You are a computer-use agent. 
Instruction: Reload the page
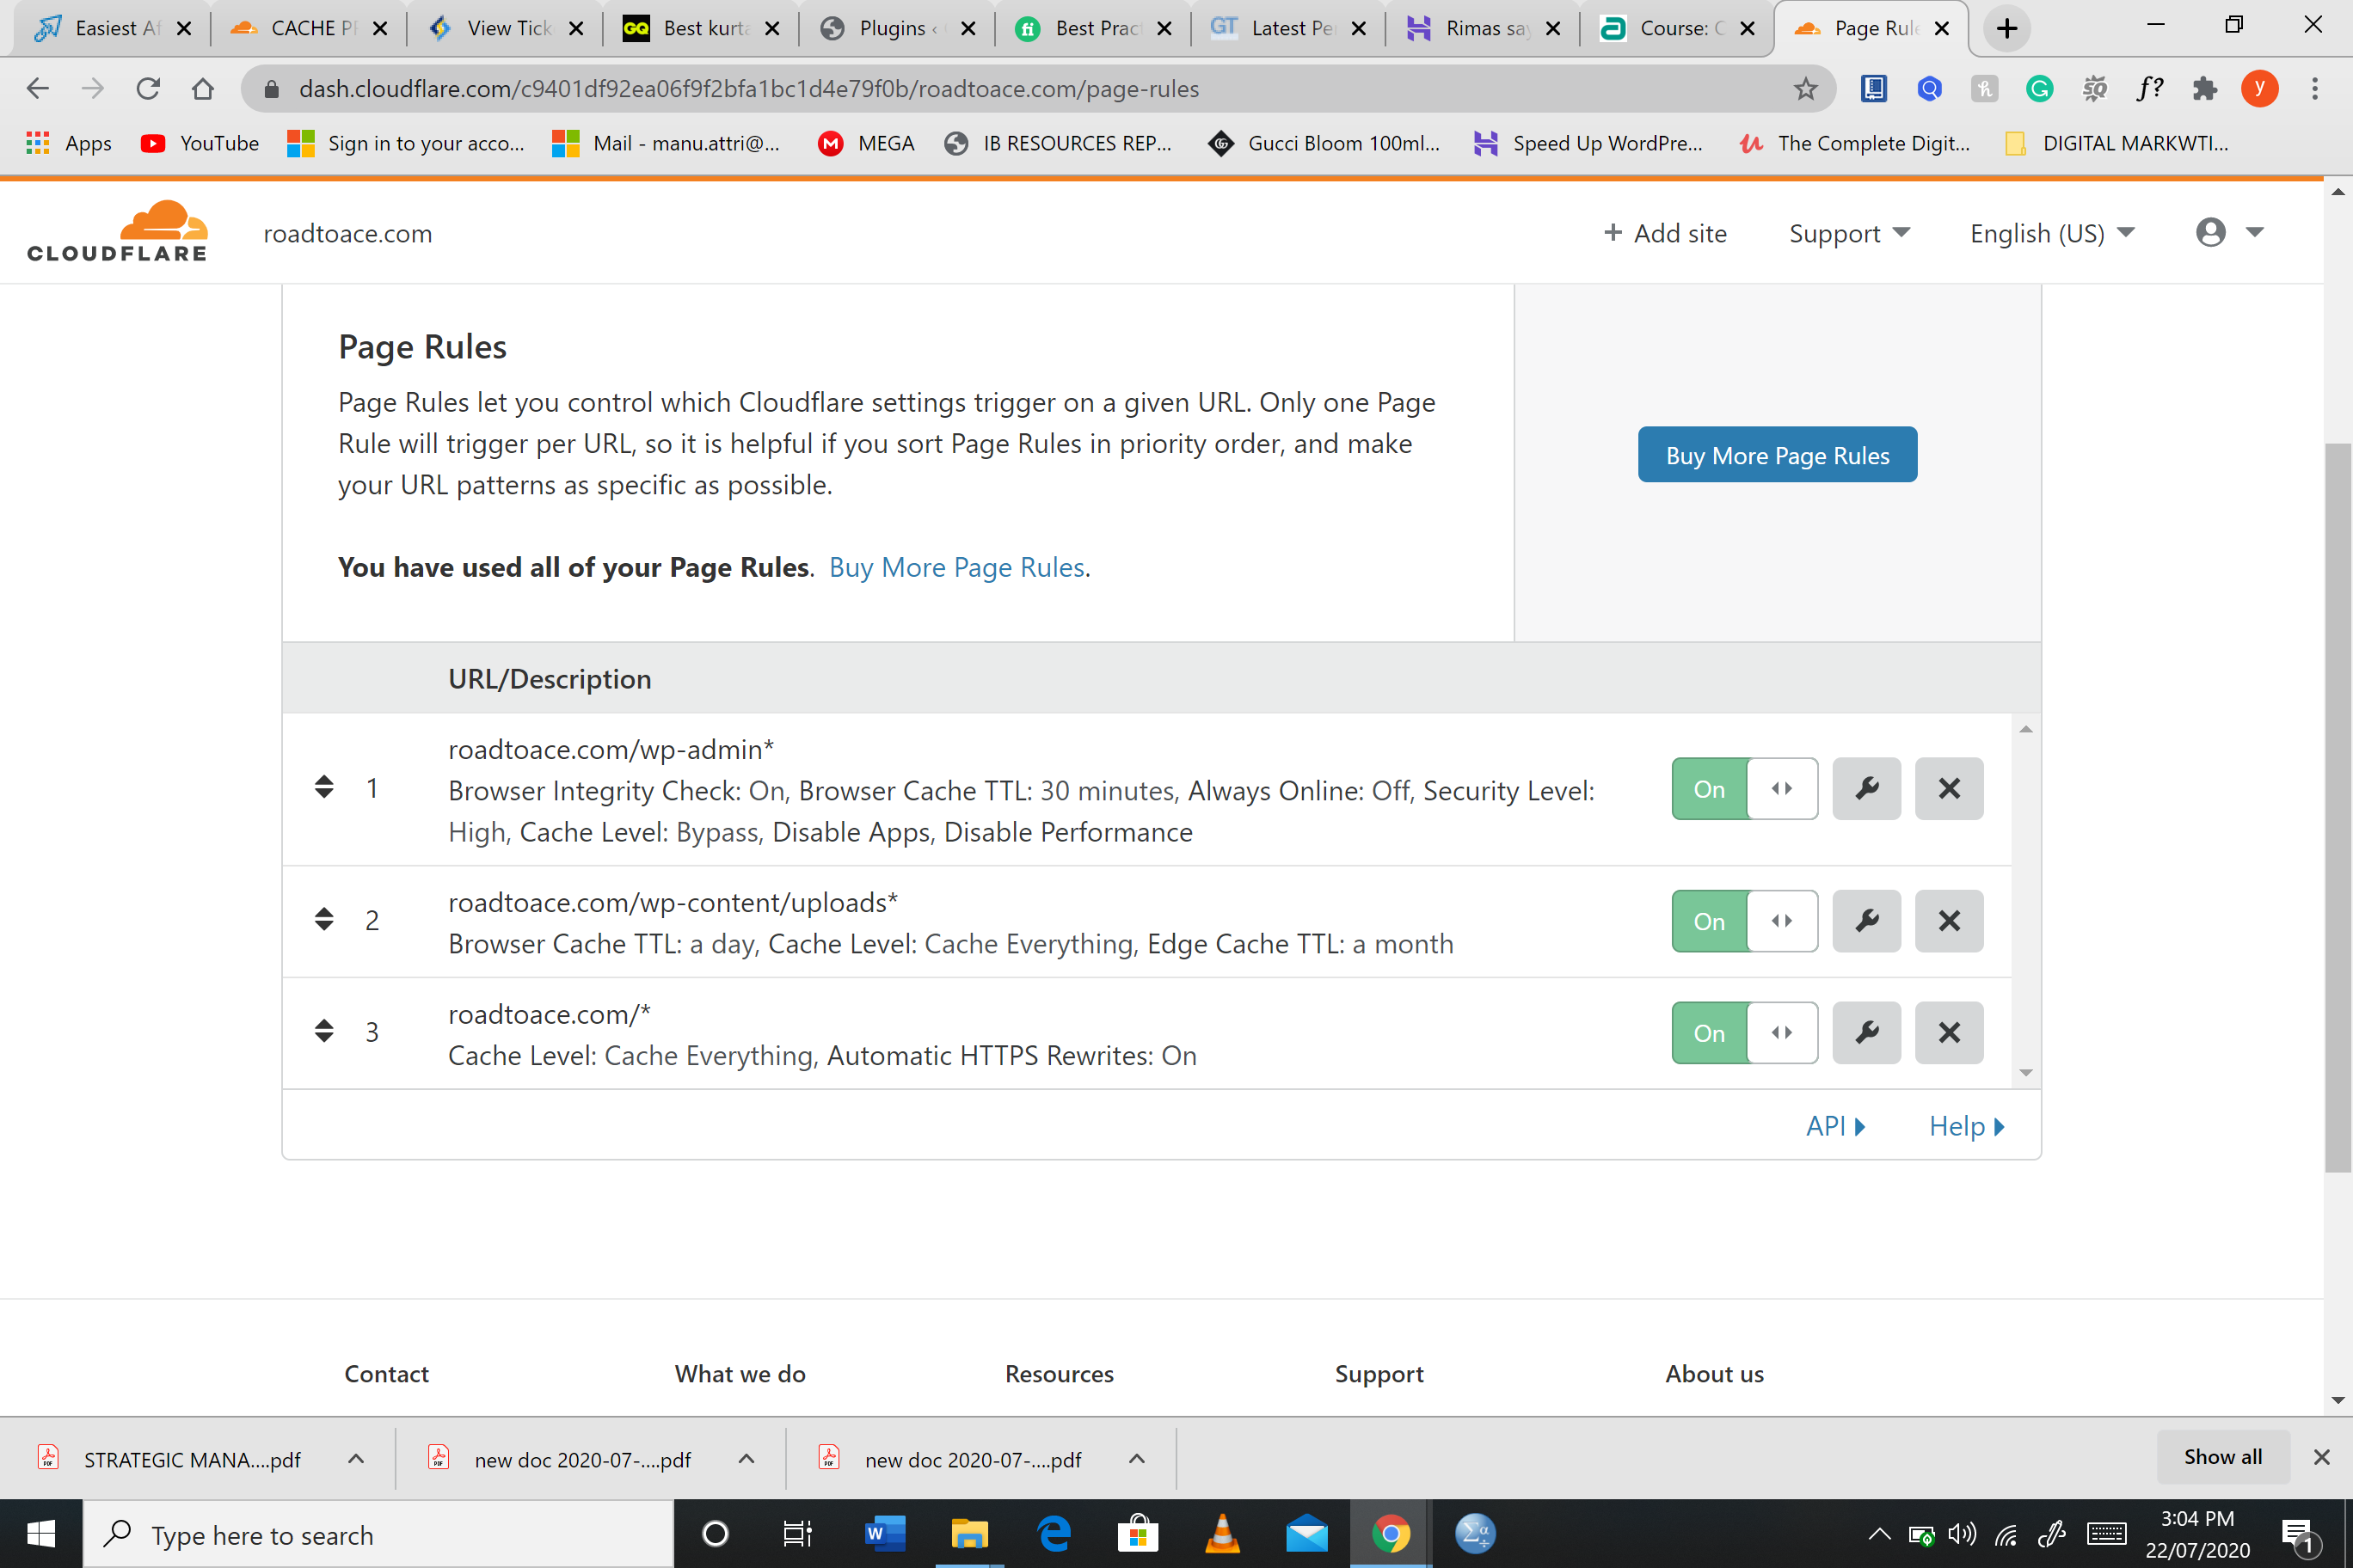coord(148,89)
